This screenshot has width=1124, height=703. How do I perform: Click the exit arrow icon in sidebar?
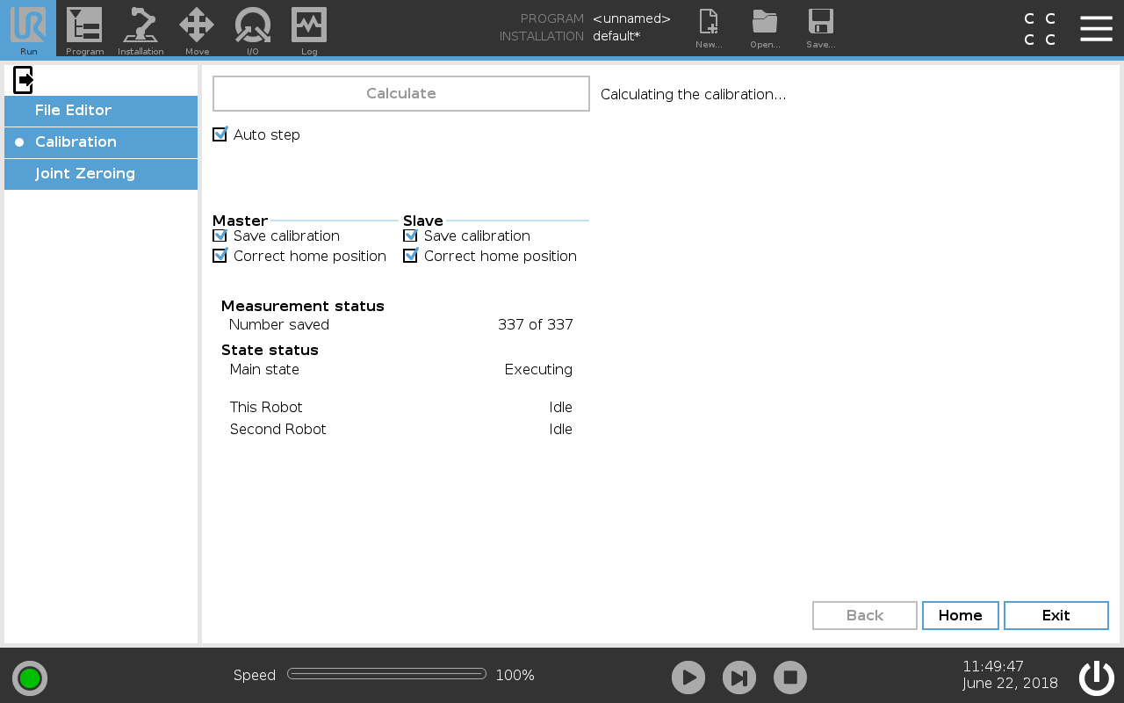tap(24, 80)
